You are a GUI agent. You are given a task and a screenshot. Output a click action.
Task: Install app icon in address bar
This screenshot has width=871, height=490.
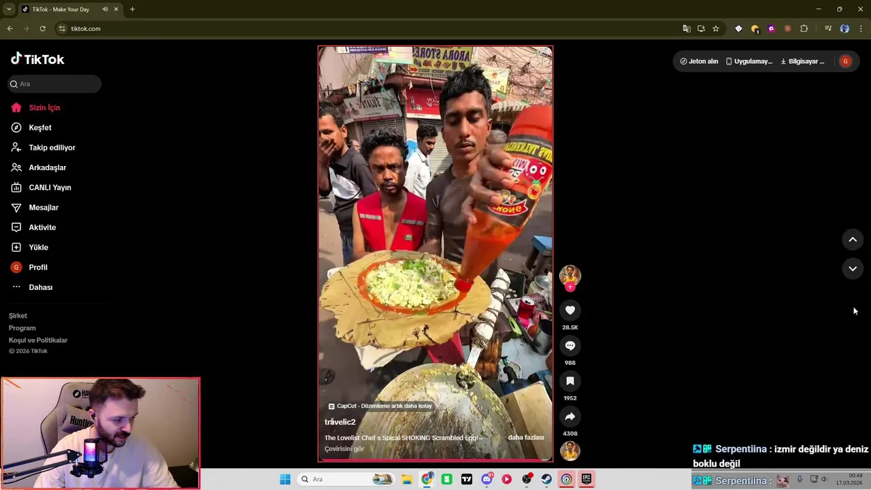point(701,29)
